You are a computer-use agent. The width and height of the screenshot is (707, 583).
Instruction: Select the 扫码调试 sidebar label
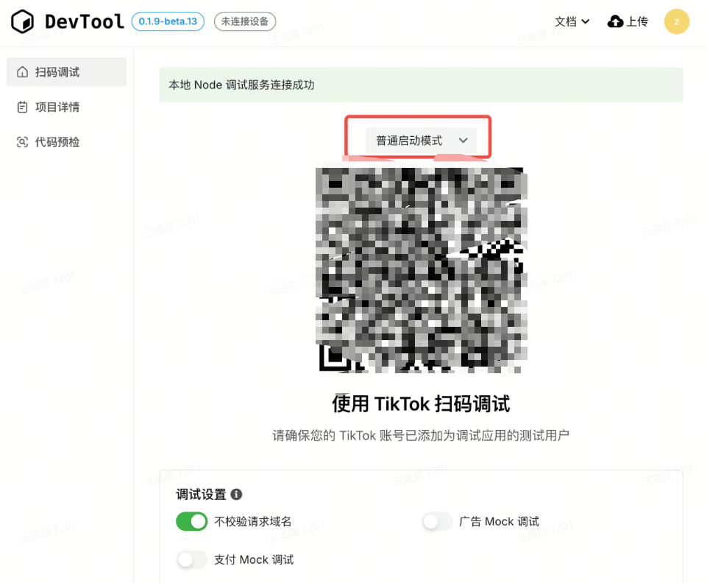pos(57,72)
